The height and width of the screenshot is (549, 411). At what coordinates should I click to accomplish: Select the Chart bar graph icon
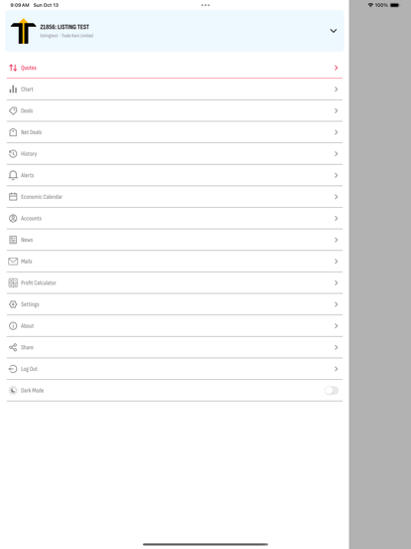point(13,89)
